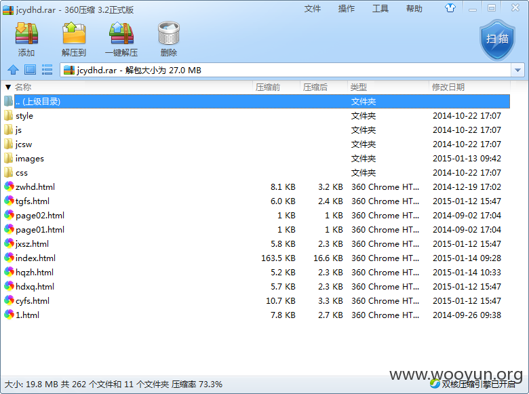This screenshot has height=394, width=529.
Task: Click the 删除 (Delete) trash icon
Action: [169, 34]
